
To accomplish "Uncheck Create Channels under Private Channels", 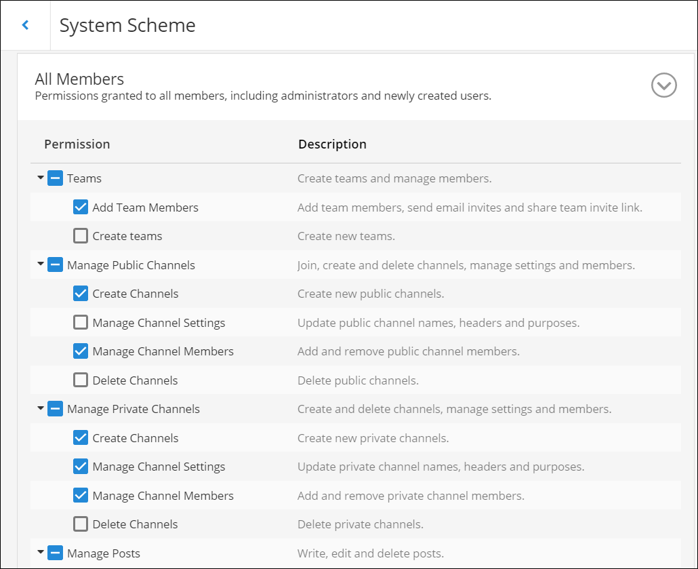I will (x=81, y=437).
